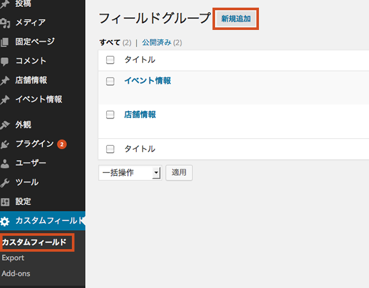Image resolution: width=369 pixels, height=288 pixels.
Task: Filter by 公開済み published link
Action: tap(157, 43)
